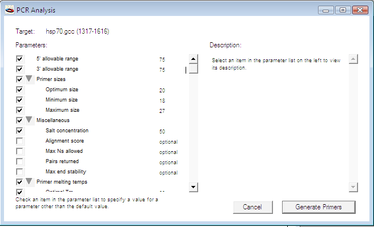Select the Minimum size value 18
Screen dimensions: 374x227
click(162, 100)
